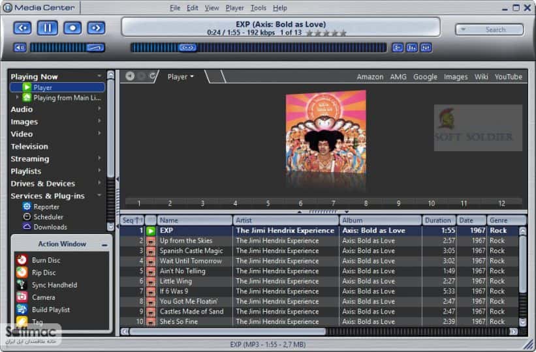Select Player in the tree
Image resolution: width=536 pixels, height=352 pixels.
pos(57,87)
